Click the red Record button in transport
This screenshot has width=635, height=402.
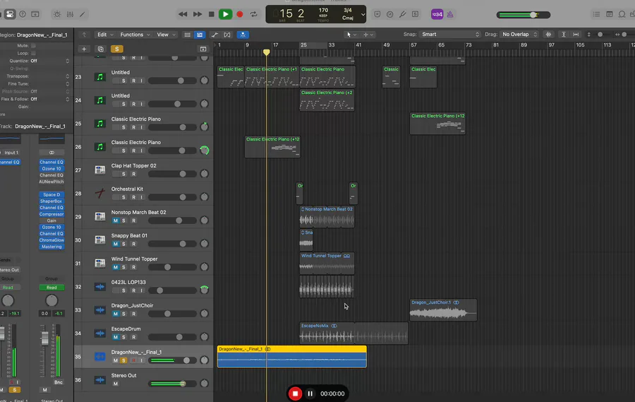click(240, 14)
